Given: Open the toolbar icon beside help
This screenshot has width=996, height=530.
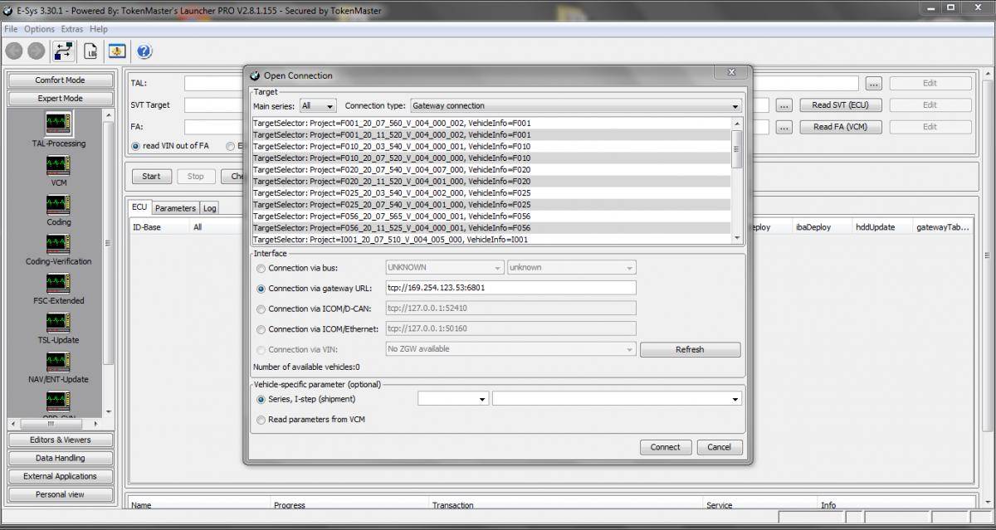Looking at the screenshot, I should click(117, 51).
